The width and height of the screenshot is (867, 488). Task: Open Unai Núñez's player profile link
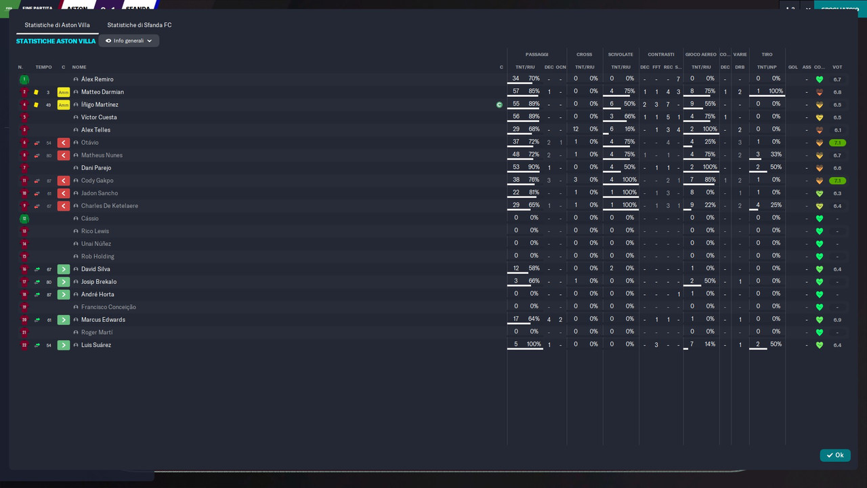[96, 244]
